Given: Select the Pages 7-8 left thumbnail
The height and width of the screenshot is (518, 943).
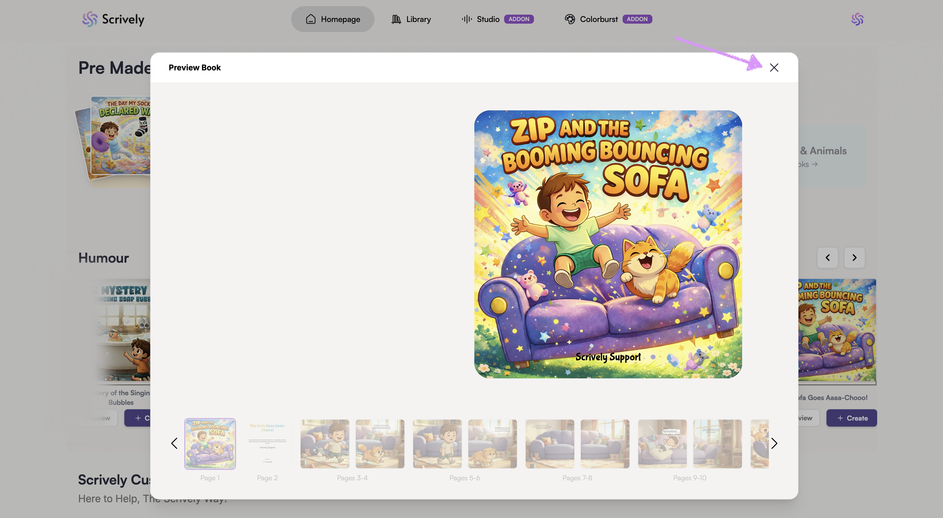Looking at the screenshot, I should 550,444.
